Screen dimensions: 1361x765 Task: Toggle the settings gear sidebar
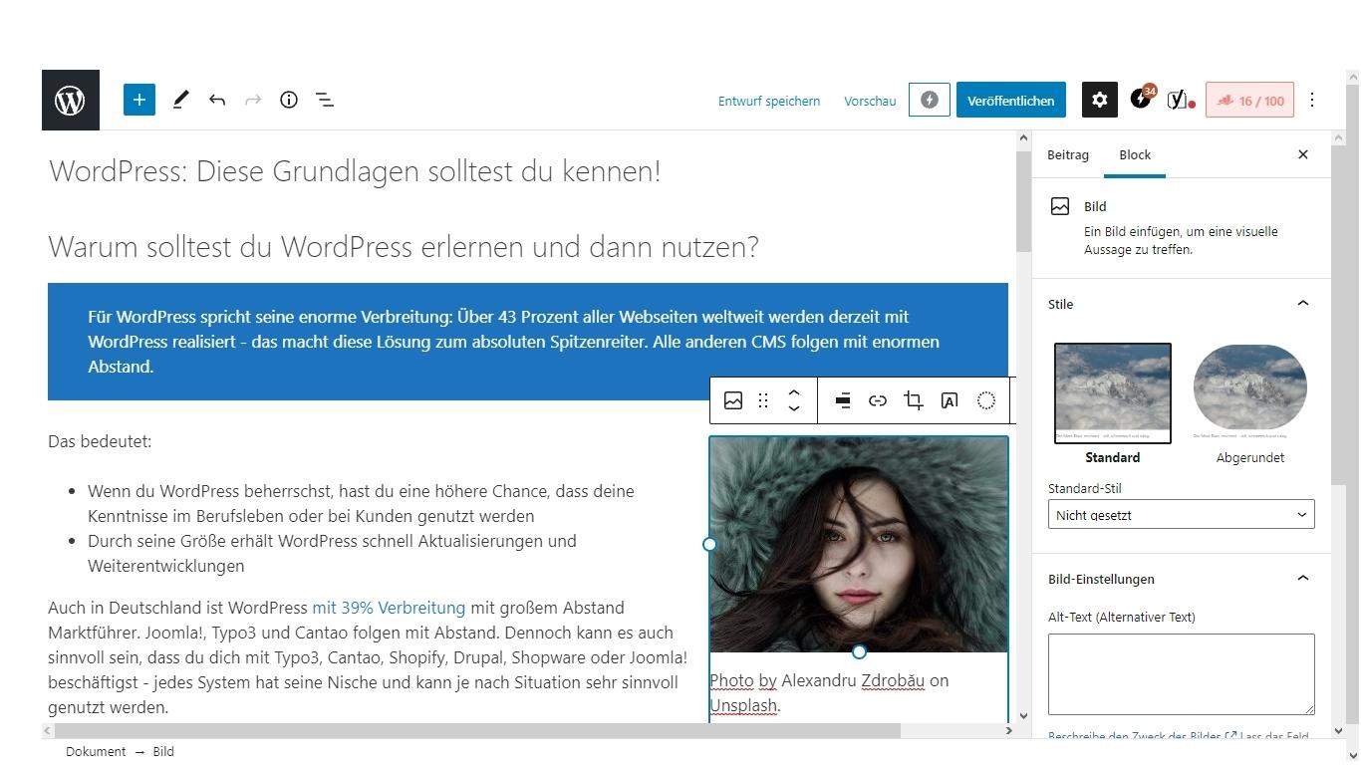point(1099,100)
